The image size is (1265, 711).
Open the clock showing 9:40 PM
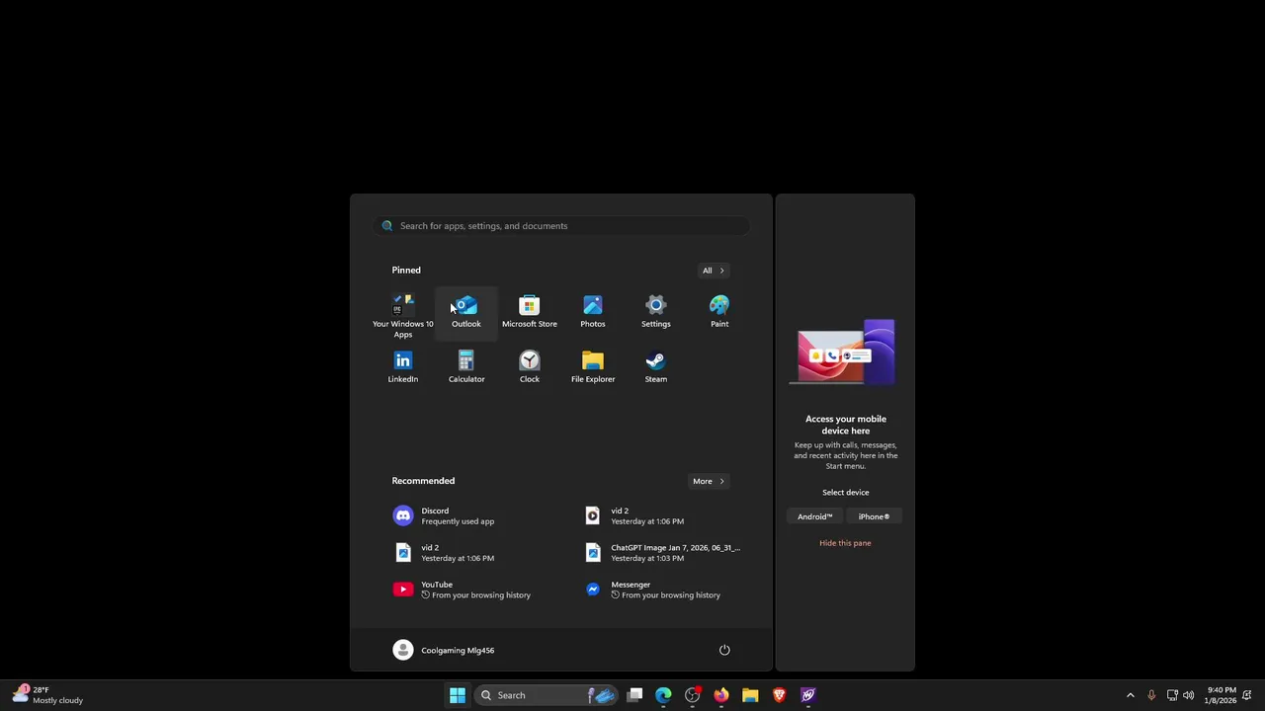1221,695
